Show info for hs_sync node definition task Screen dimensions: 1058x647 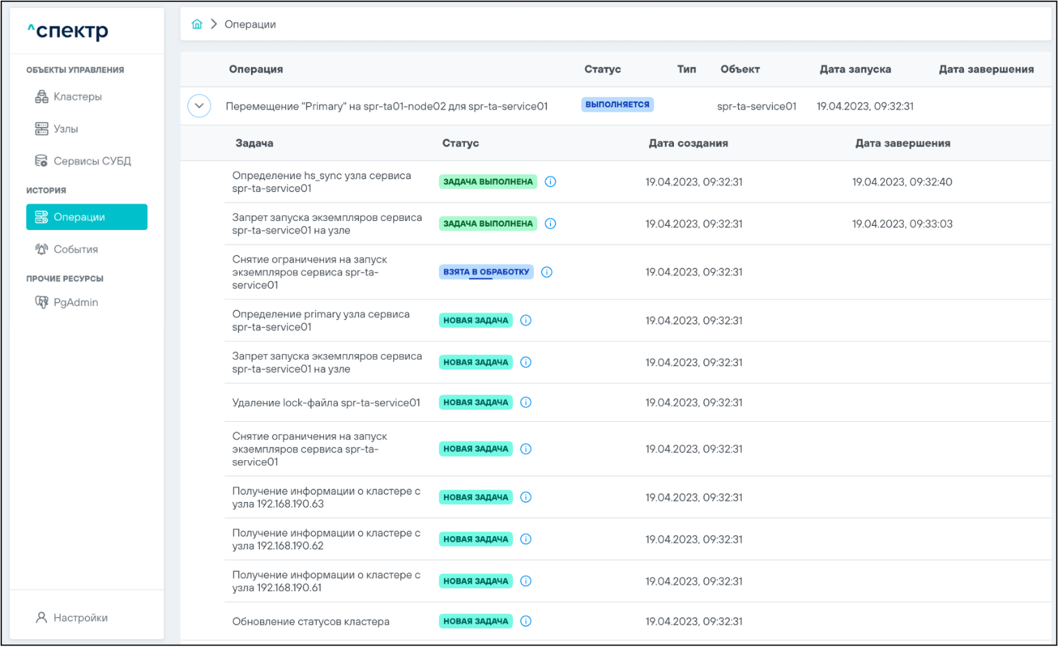tap(551, 182)
